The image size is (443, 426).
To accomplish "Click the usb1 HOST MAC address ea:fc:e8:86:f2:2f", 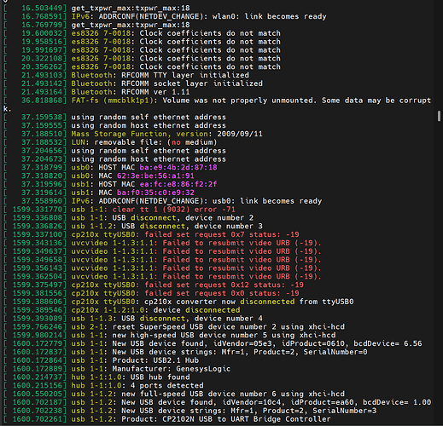I will [x=178, y=184].
